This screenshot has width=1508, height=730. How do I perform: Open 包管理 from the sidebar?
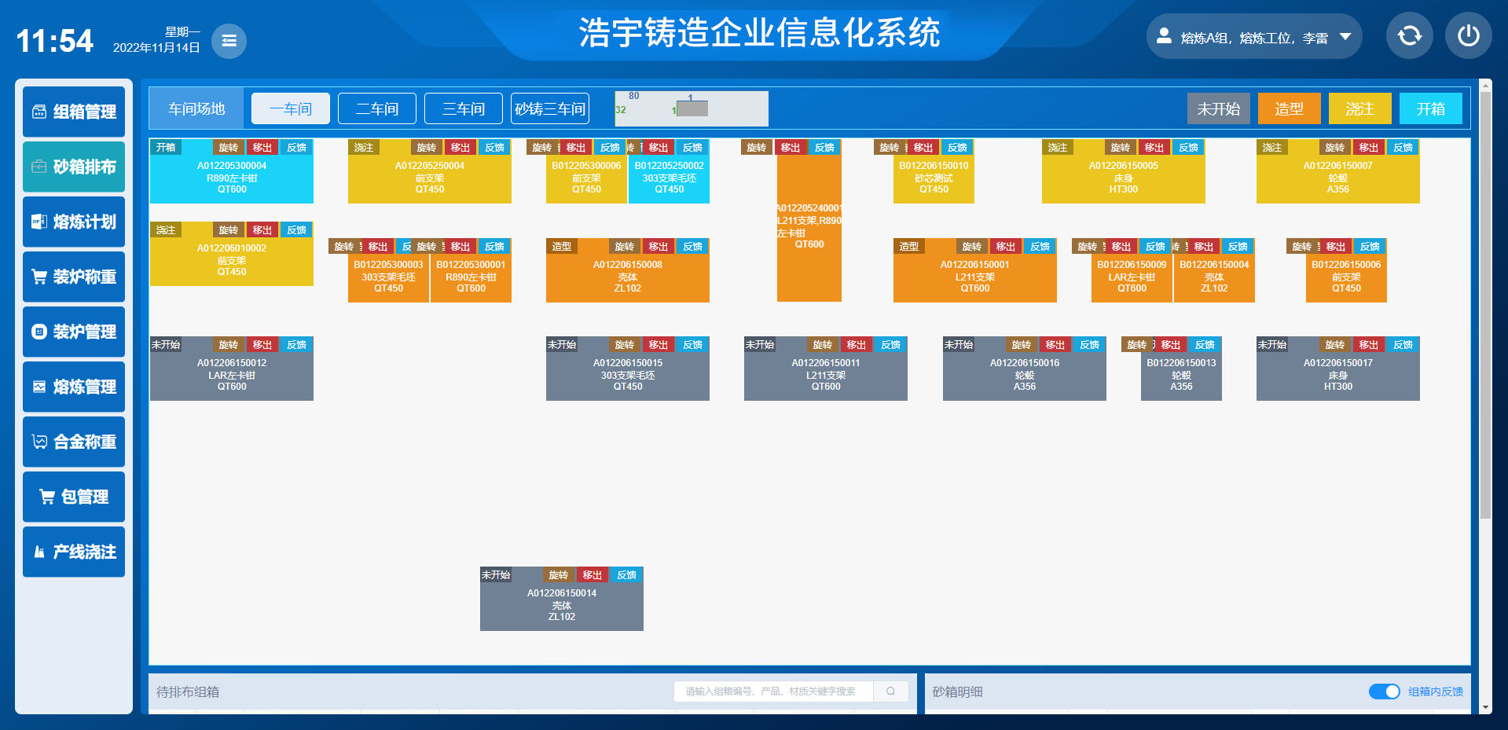point(74,497)
